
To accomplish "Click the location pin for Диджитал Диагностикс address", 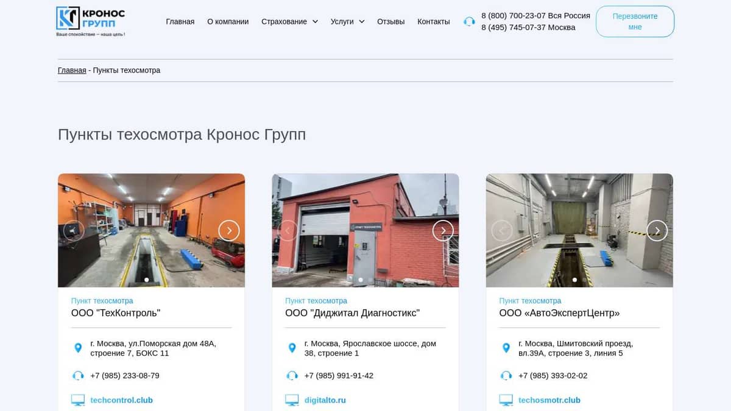I will (x=292, y=348).
